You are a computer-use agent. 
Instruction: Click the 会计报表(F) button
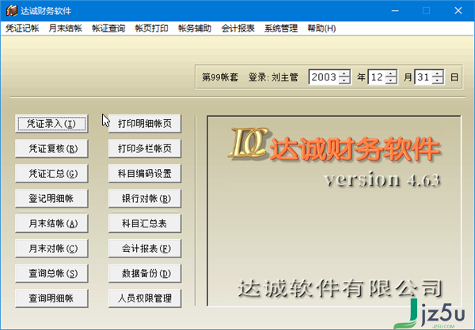coord(145,249)
